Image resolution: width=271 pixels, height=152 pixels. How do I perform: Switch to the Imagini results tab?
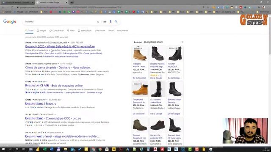(x=41, y=31)
